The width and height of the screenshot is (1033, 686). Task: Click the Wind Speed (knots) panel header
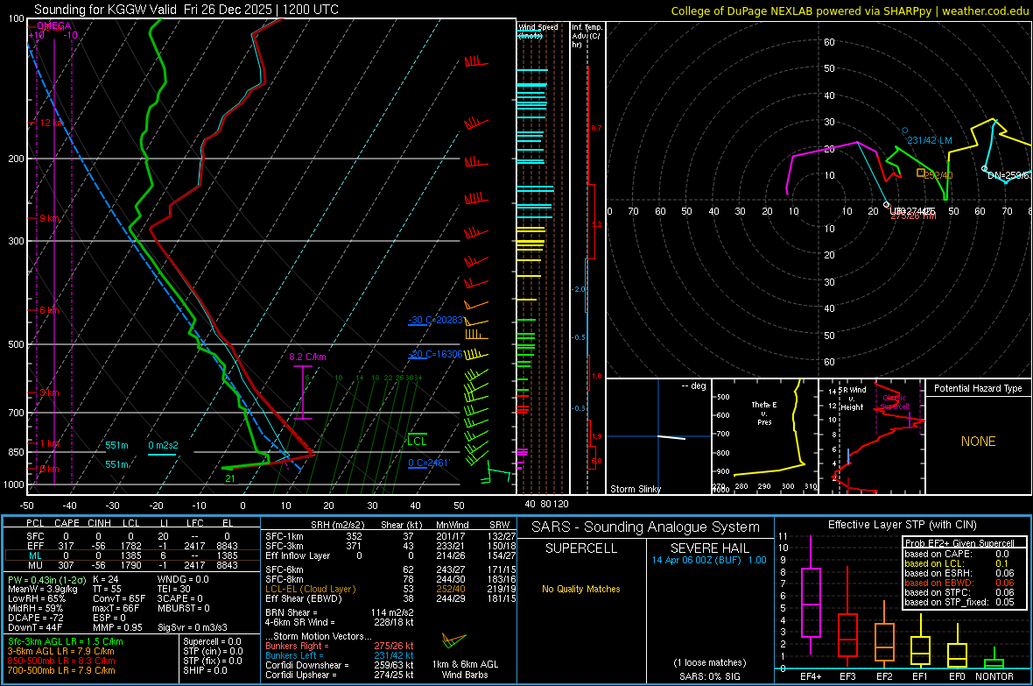pyautogui.click(x=538, y=31)
